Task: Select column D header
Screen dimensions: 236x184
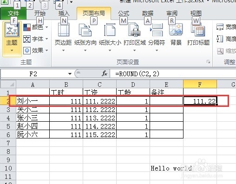Action: pyautogui.click(x=133, y=85)
